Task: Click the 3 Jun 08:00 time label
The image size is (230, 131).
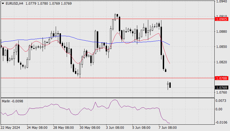Action: pos(115,127)
